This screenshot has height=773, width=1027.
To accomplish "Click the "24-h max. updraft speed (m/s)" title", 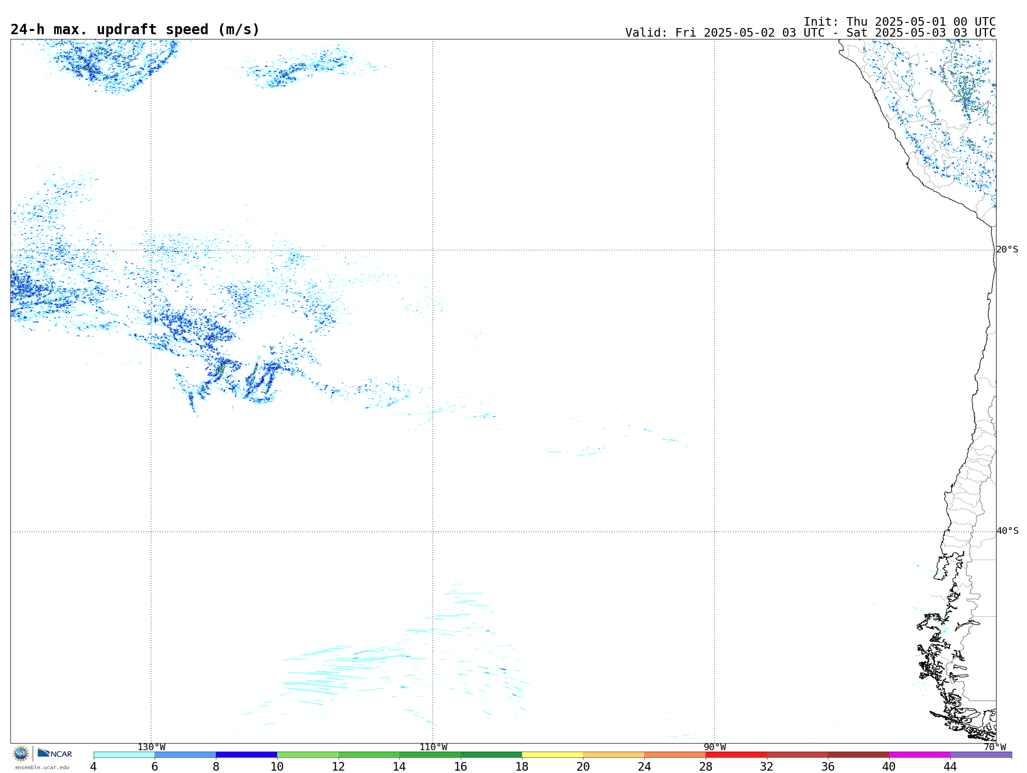I will tap(135, 29).
